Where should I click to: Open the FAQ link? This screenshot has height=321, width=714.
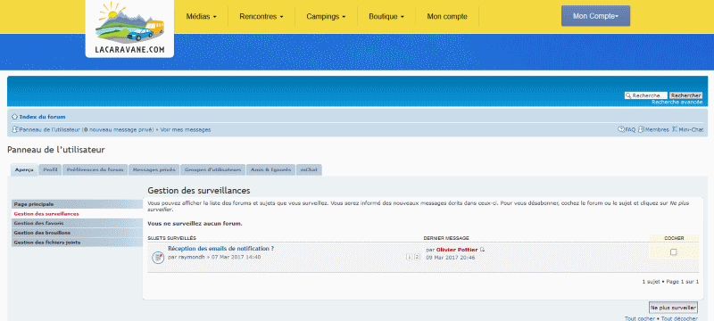tap(630, 129)
